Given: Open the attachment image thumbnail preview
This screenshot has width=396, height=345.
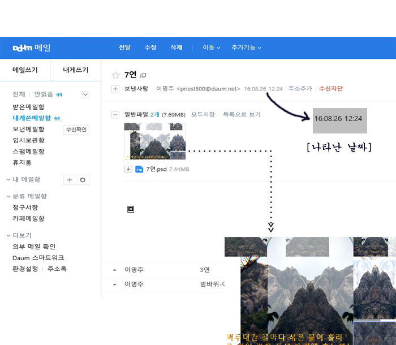Looking at the screenshot, I should [155, 141].
